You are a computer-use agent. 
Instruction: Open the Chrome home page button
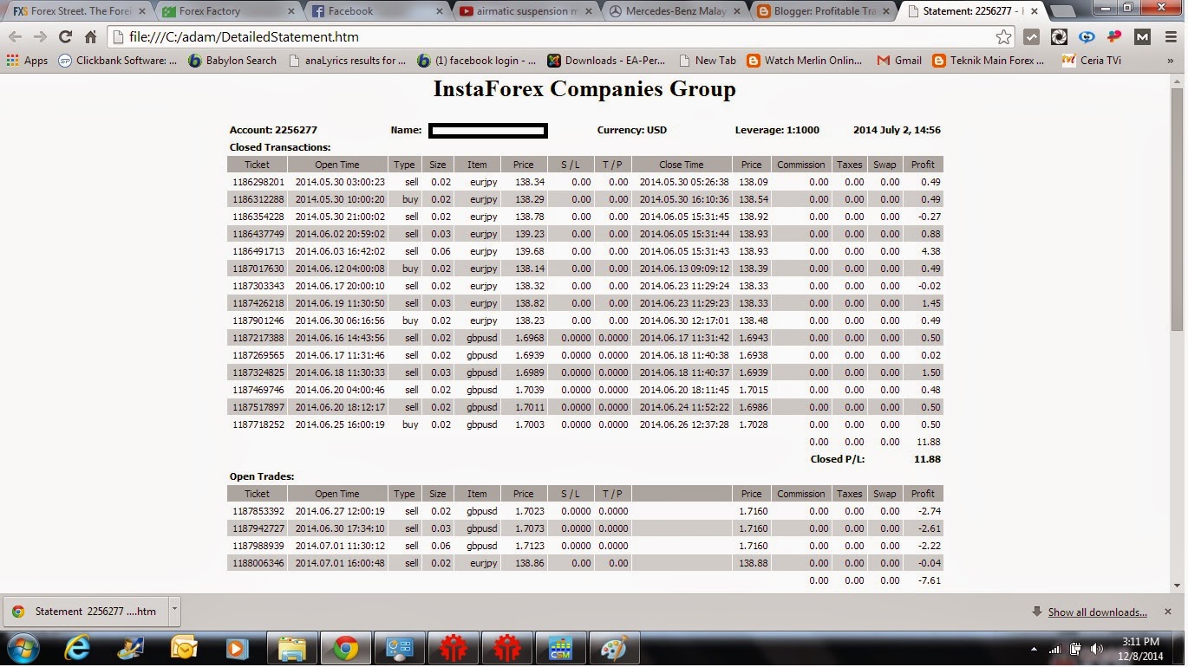click(90, 37)
